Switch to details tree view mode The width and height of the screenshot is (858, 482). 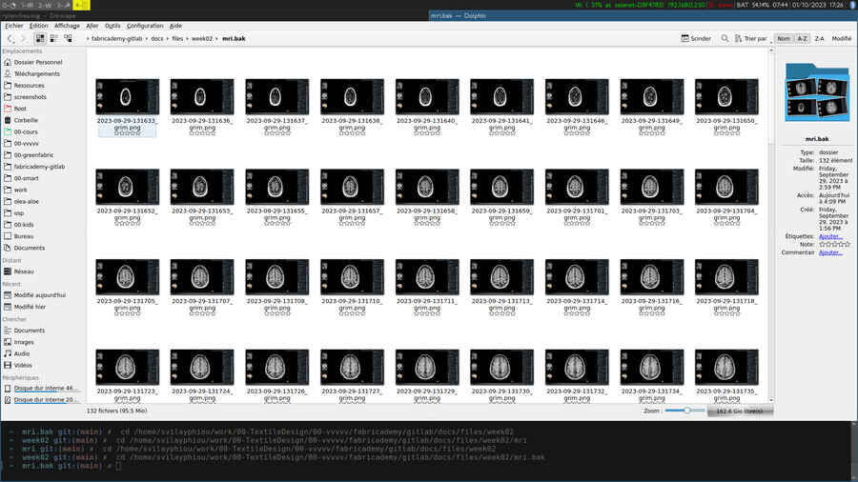tap(68, 39)
